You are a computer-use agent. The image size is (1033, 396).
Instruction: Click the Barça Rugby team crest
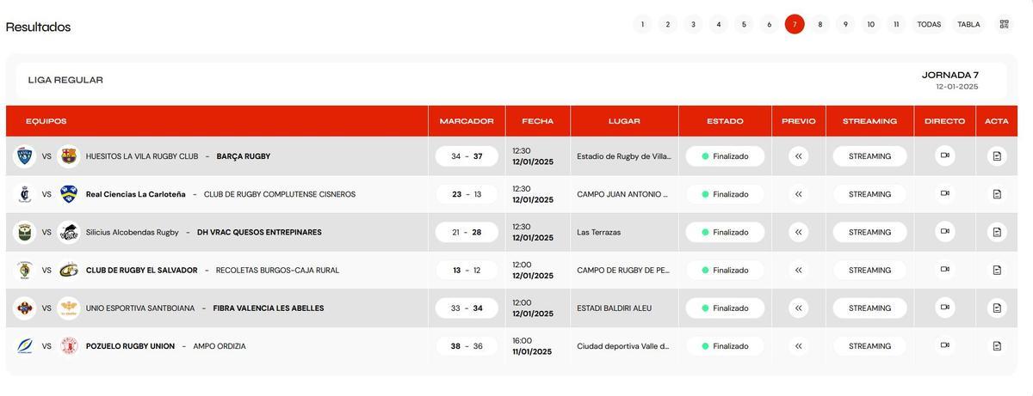(68, 156)
